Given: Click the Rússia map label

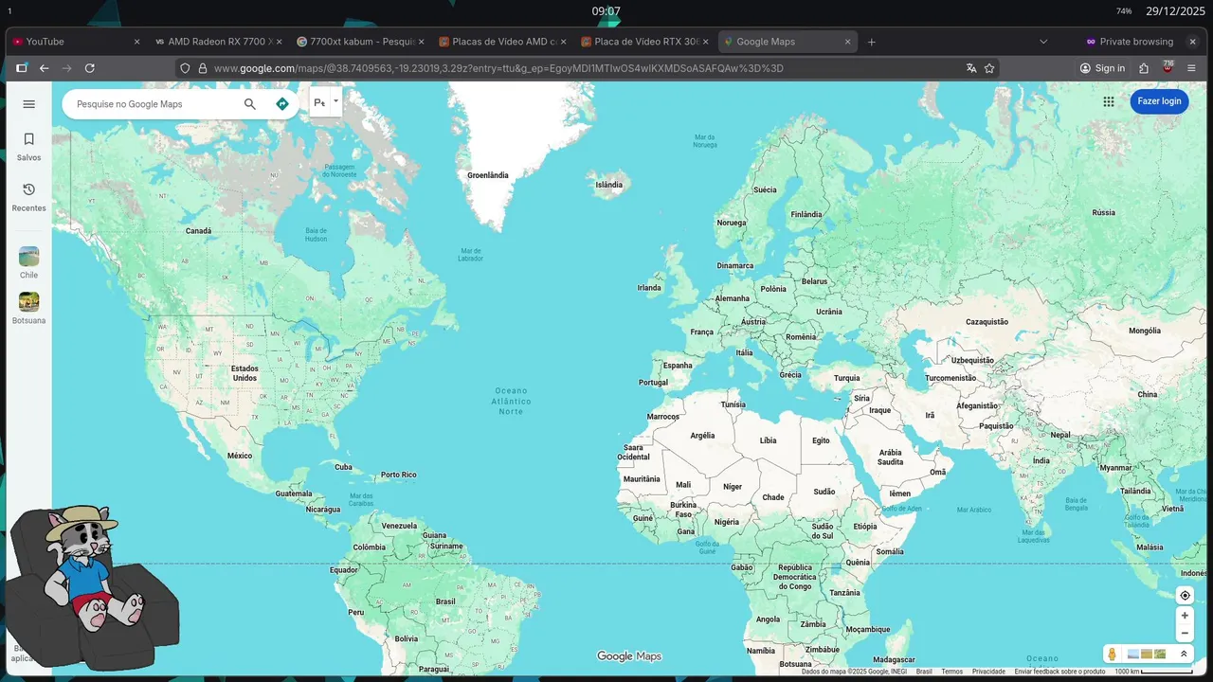Looking at the screenshot, I should click(x=1104, y=212).
